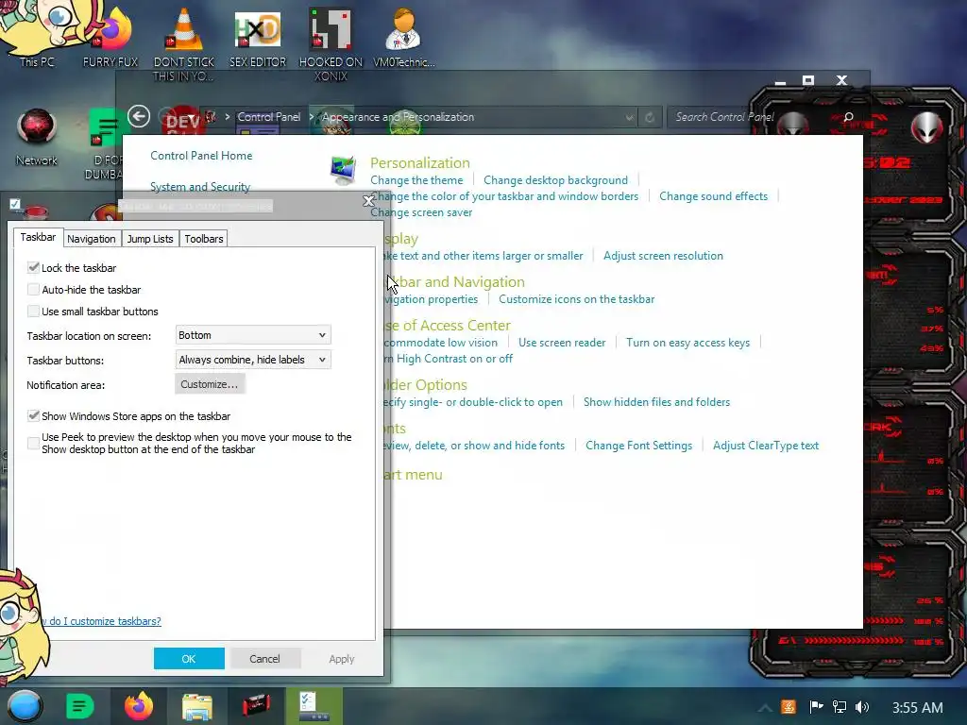The image size is (967, 725).
Task: Click the Start orb on the taskbar
Action: tap(24, 706)
